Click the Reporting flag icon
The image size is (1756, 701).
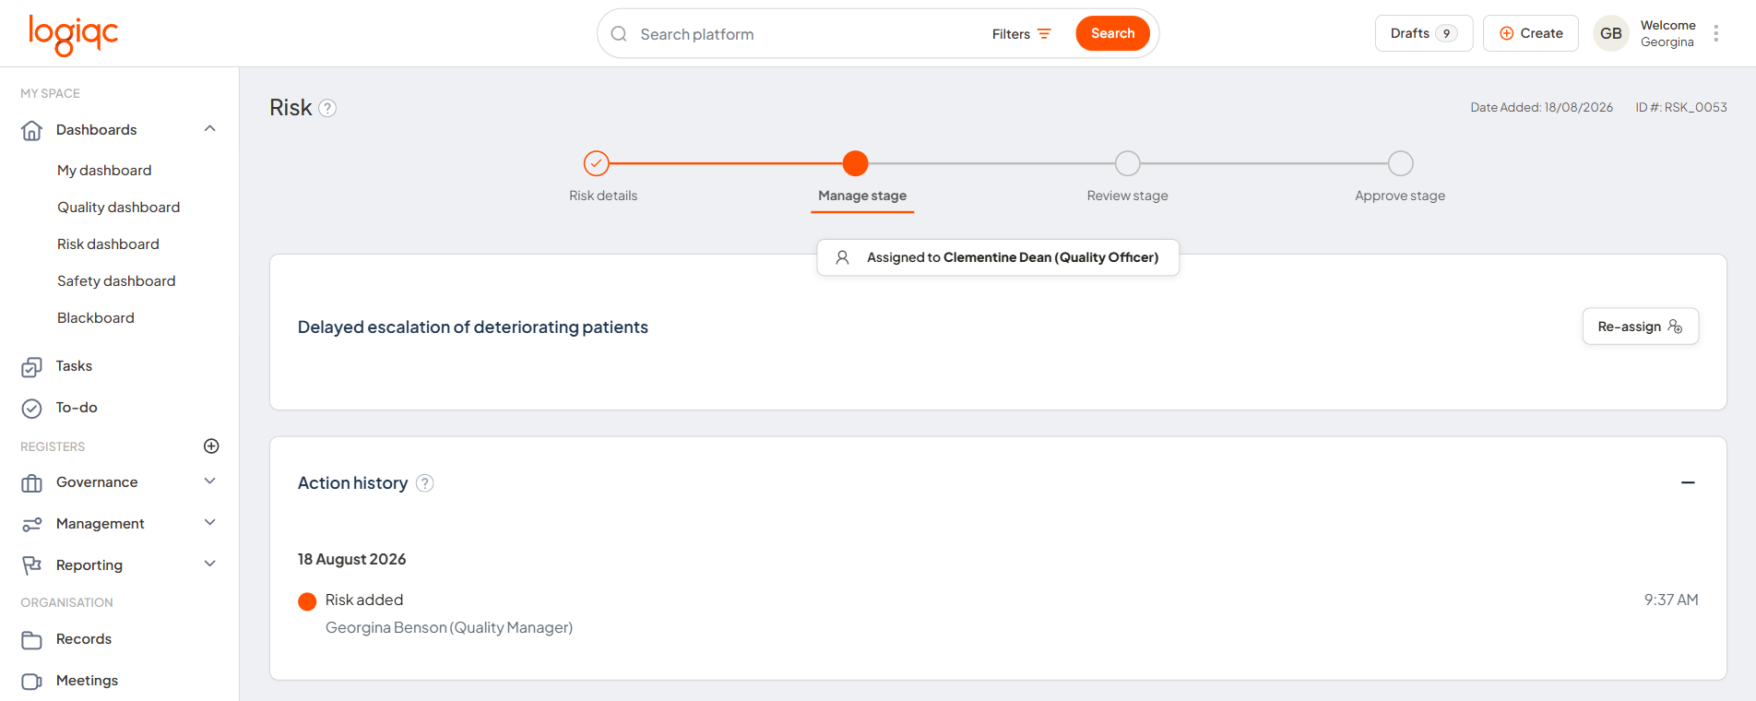pyautogui.click(x=31, y=565)
